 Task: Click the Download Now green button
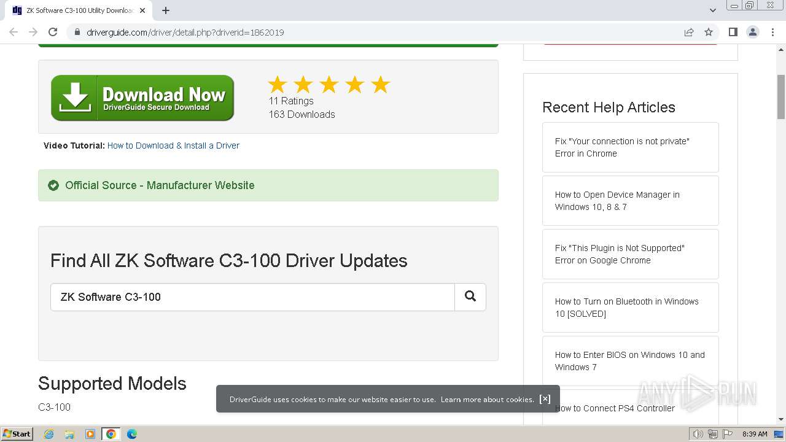(142, 98)
